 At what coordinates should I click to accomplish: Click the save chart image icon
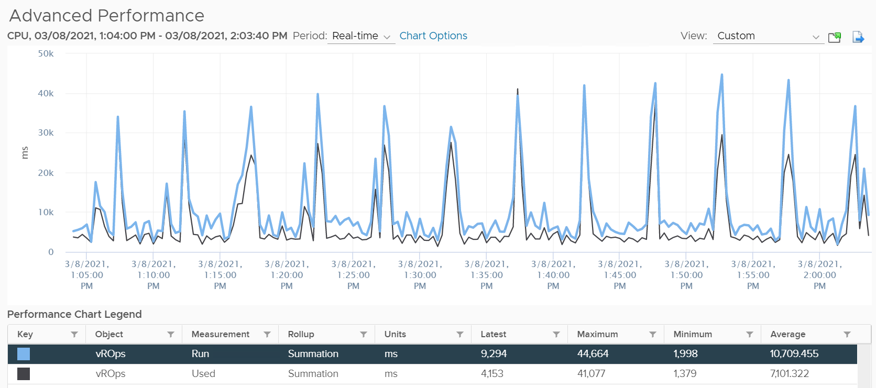[x=835, y=37]
